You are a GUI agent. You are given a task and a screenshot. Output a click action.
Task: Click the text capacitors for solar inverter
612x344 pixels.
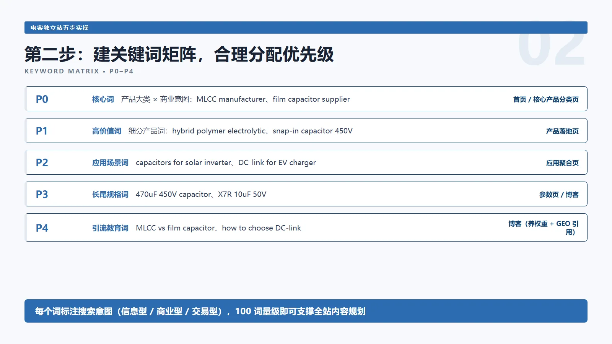click(x=184, y=163)
